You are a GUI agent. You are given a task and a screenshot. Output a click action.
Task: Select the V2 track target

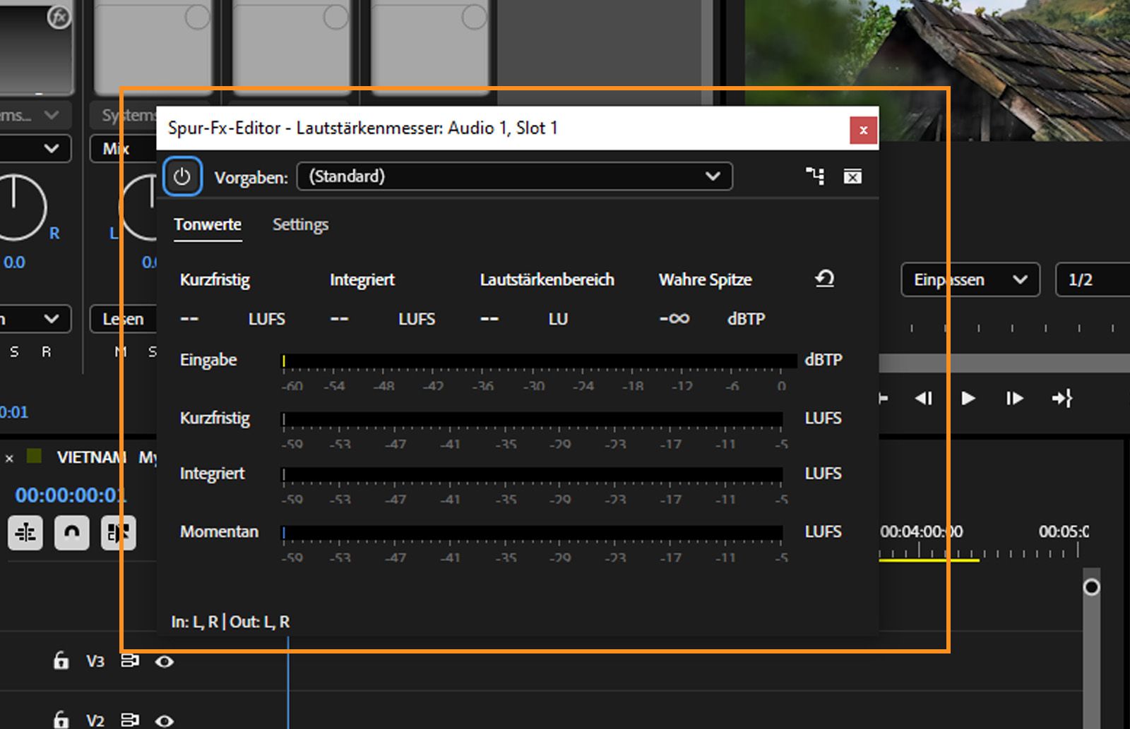pyautogui.click(x=95, y=721)
